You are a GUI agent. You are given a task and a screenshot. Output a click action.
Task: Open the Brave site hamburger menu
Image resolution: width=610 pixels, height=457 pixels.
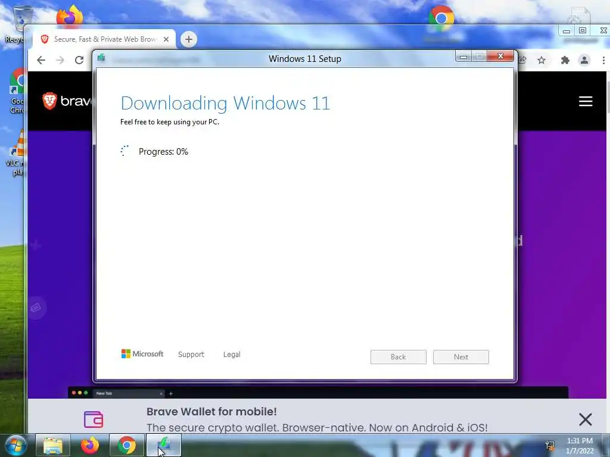(x=586, y=101)
